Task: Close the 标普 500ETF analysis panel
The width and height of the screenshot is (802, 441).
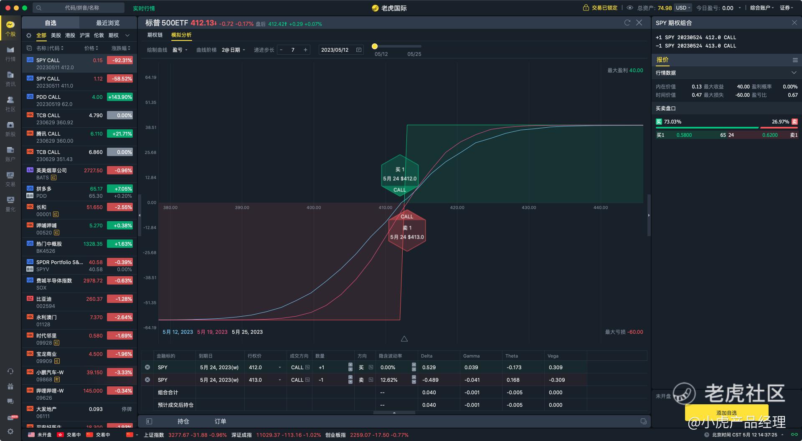Action: [x=639, y=23]
